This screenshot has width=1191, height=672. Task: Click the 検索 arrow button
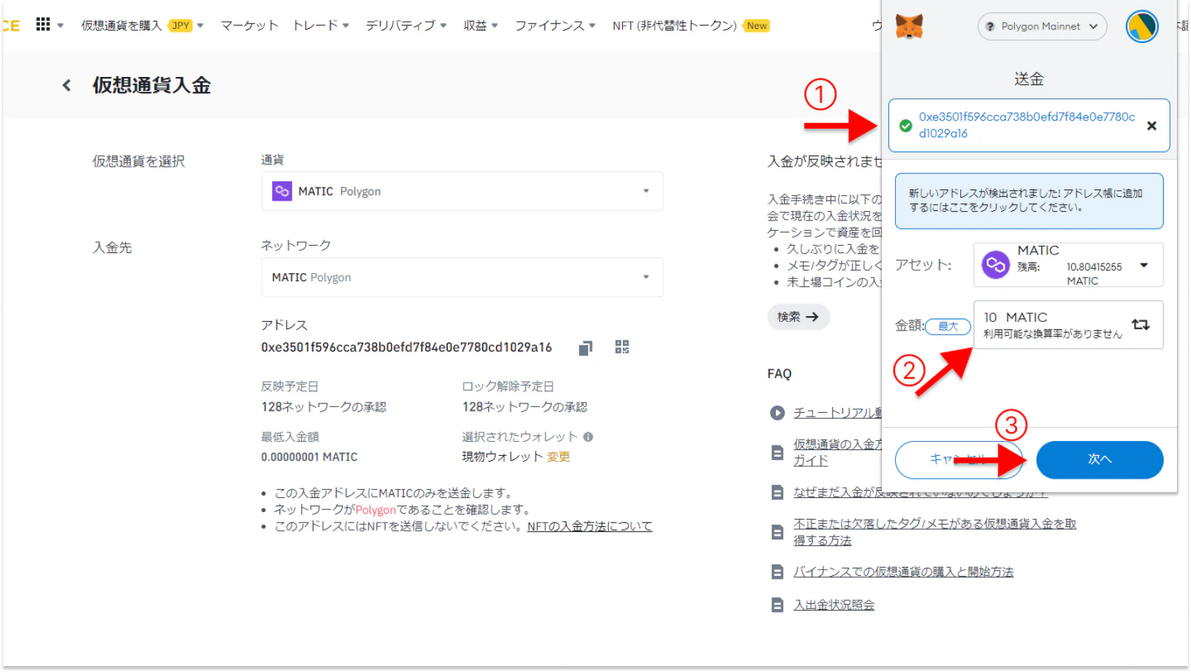(798, 317)
